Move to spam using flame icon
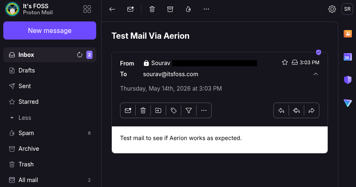Image resolution: width=356 pixels, height=187 pixels. [188, 9]
